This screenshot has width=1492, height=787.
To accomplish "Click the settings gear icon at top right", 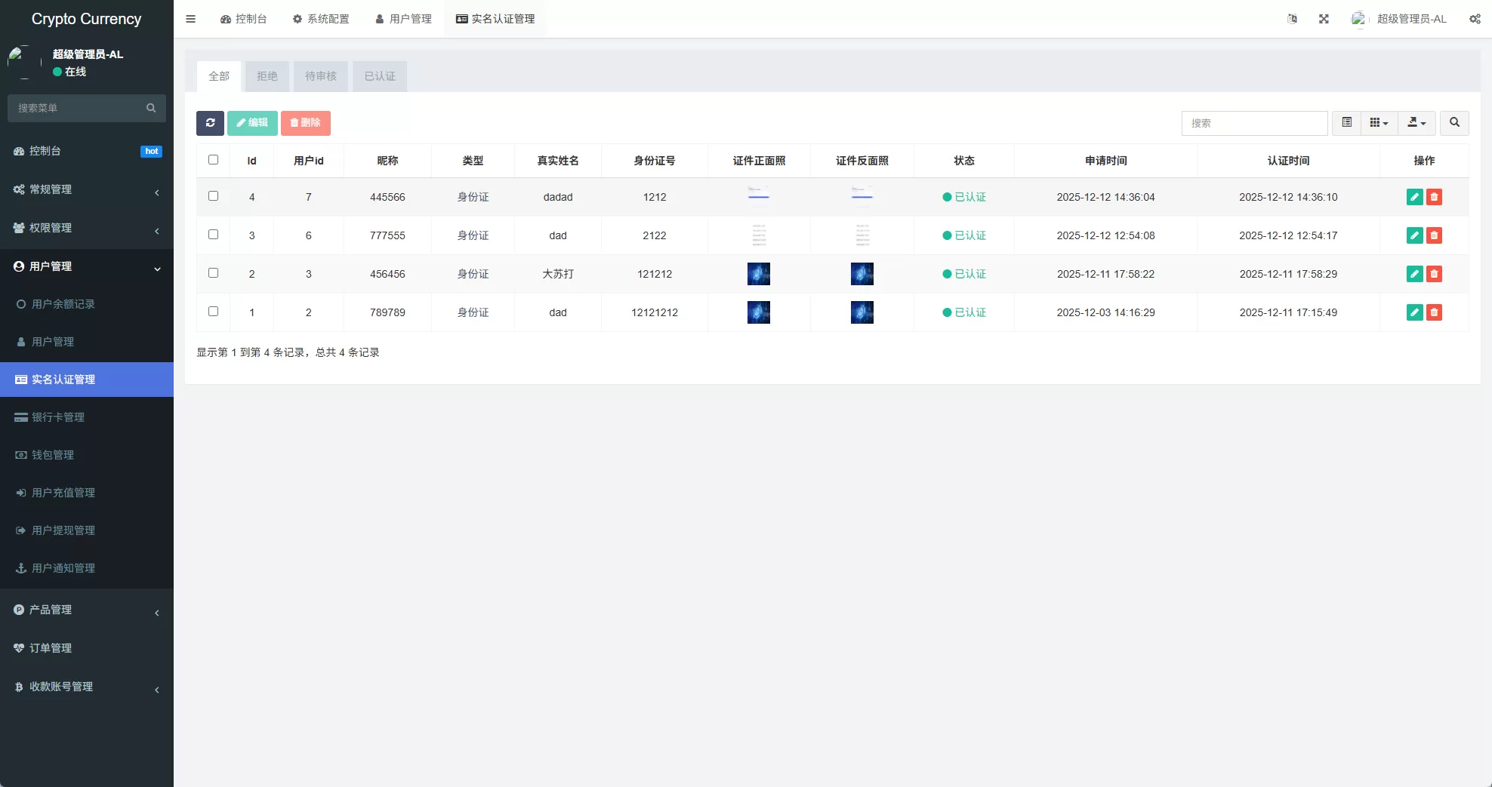I will (1474, 19).
